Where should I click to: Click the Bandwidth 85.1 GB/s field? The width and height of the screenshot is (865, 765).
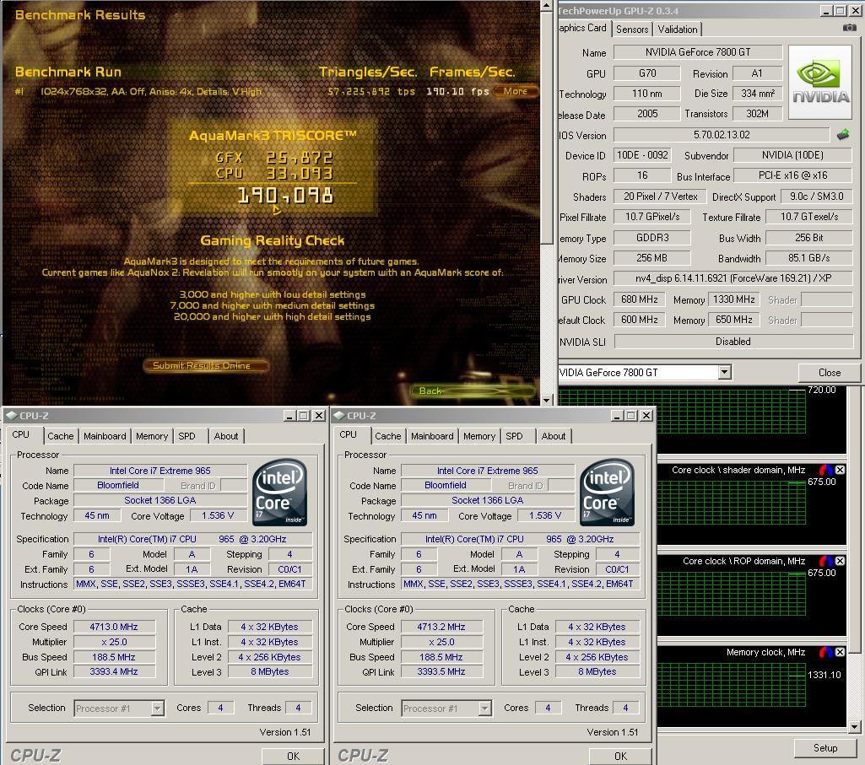(x=809, y=258)
